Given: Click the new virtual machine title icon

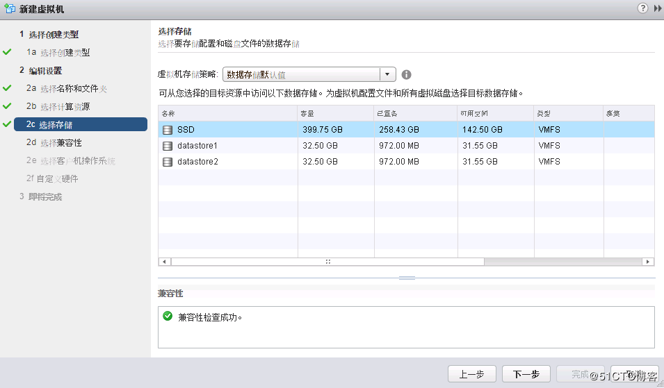Looking at the screenshot, I should 9,8.
